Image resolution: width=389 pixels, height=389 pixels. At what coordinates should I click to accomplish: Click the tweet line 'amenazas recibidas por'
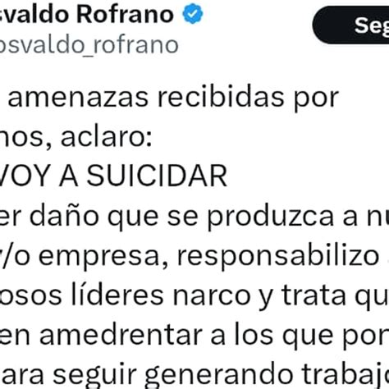point(173,98)
